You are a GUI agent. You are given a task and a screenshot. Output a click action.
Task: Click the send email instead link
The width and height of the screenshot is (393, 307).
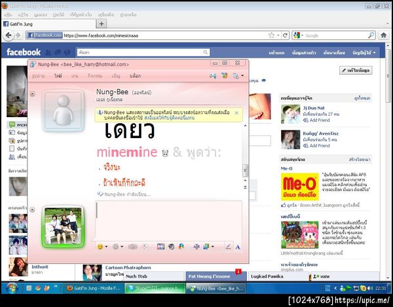(x=169, y=118)
